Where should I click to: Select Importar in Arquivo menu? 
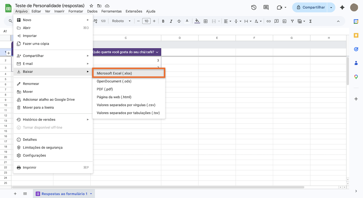pyautogui.click(x=53, y=36)
